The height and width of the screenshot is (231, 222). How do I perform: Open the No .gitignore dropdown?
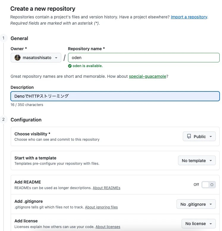(196, 204)
